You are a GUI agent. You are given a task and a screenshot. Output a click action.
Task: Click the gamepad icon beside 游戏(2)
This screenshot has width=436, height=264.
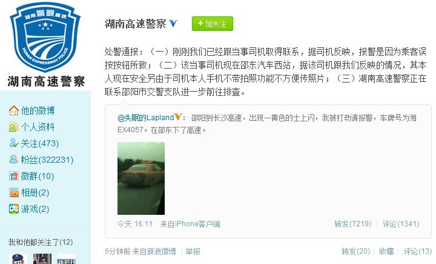coord(13,209)
